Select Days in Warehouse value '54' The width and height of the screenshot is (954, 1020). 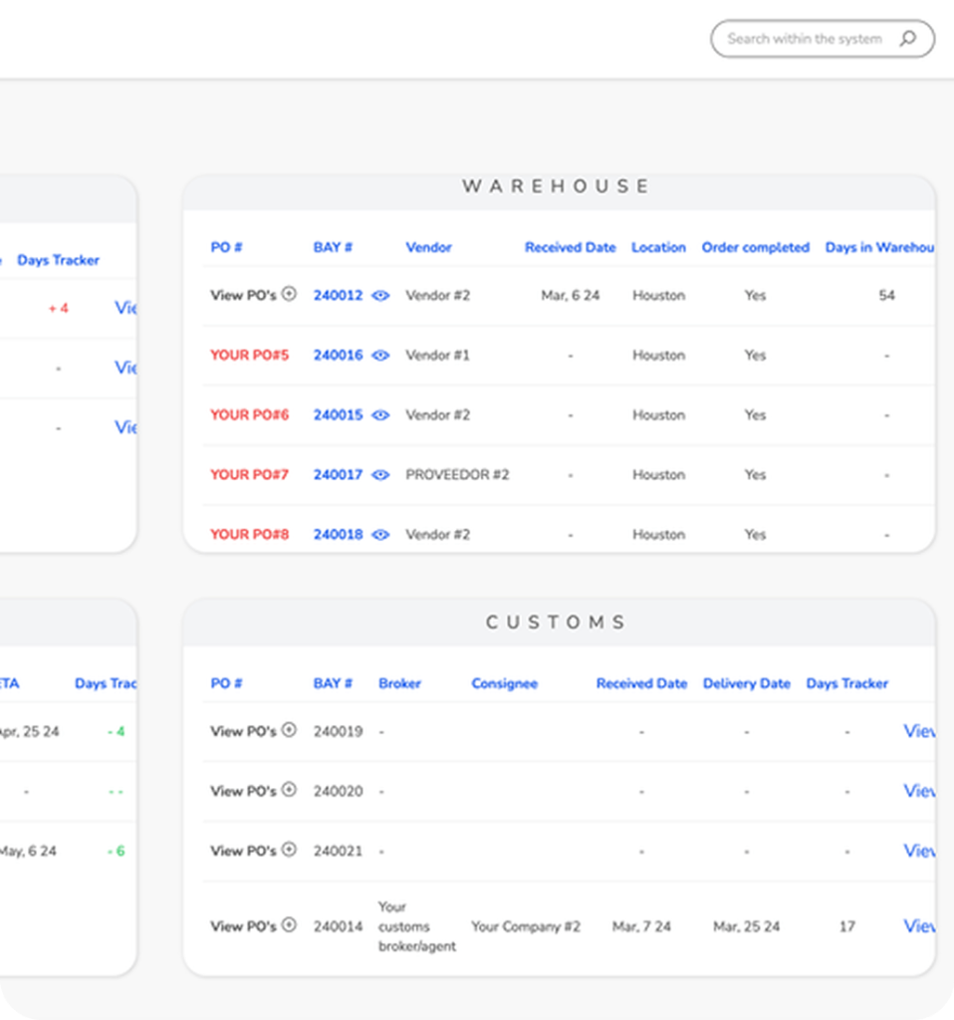(x=887, y=295)
